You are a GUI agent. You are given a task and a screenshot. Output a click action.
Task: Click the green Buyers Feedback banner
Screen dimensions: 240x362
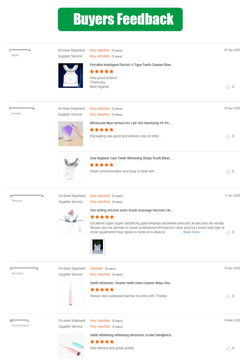[x=120, y=20]
